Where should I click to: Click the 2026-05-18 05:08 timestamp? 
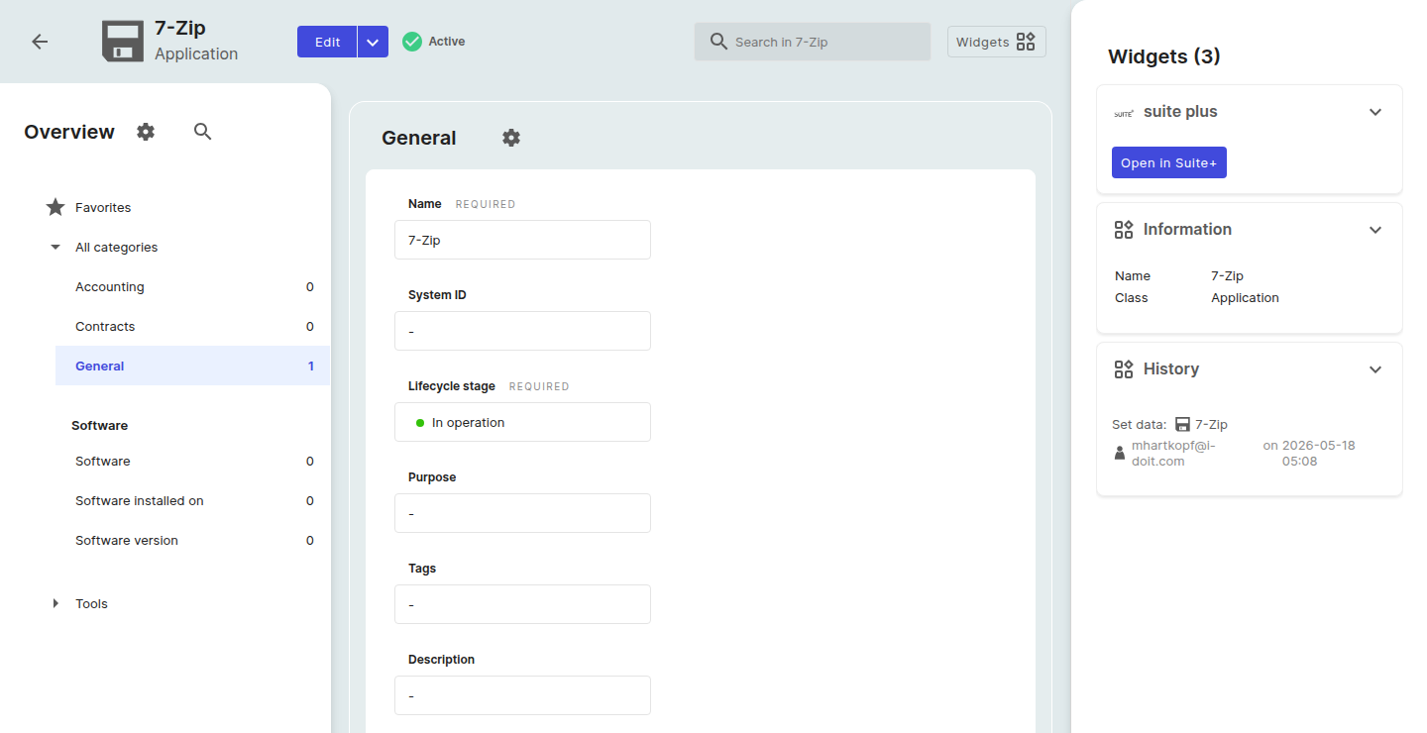click(1318, 453)
